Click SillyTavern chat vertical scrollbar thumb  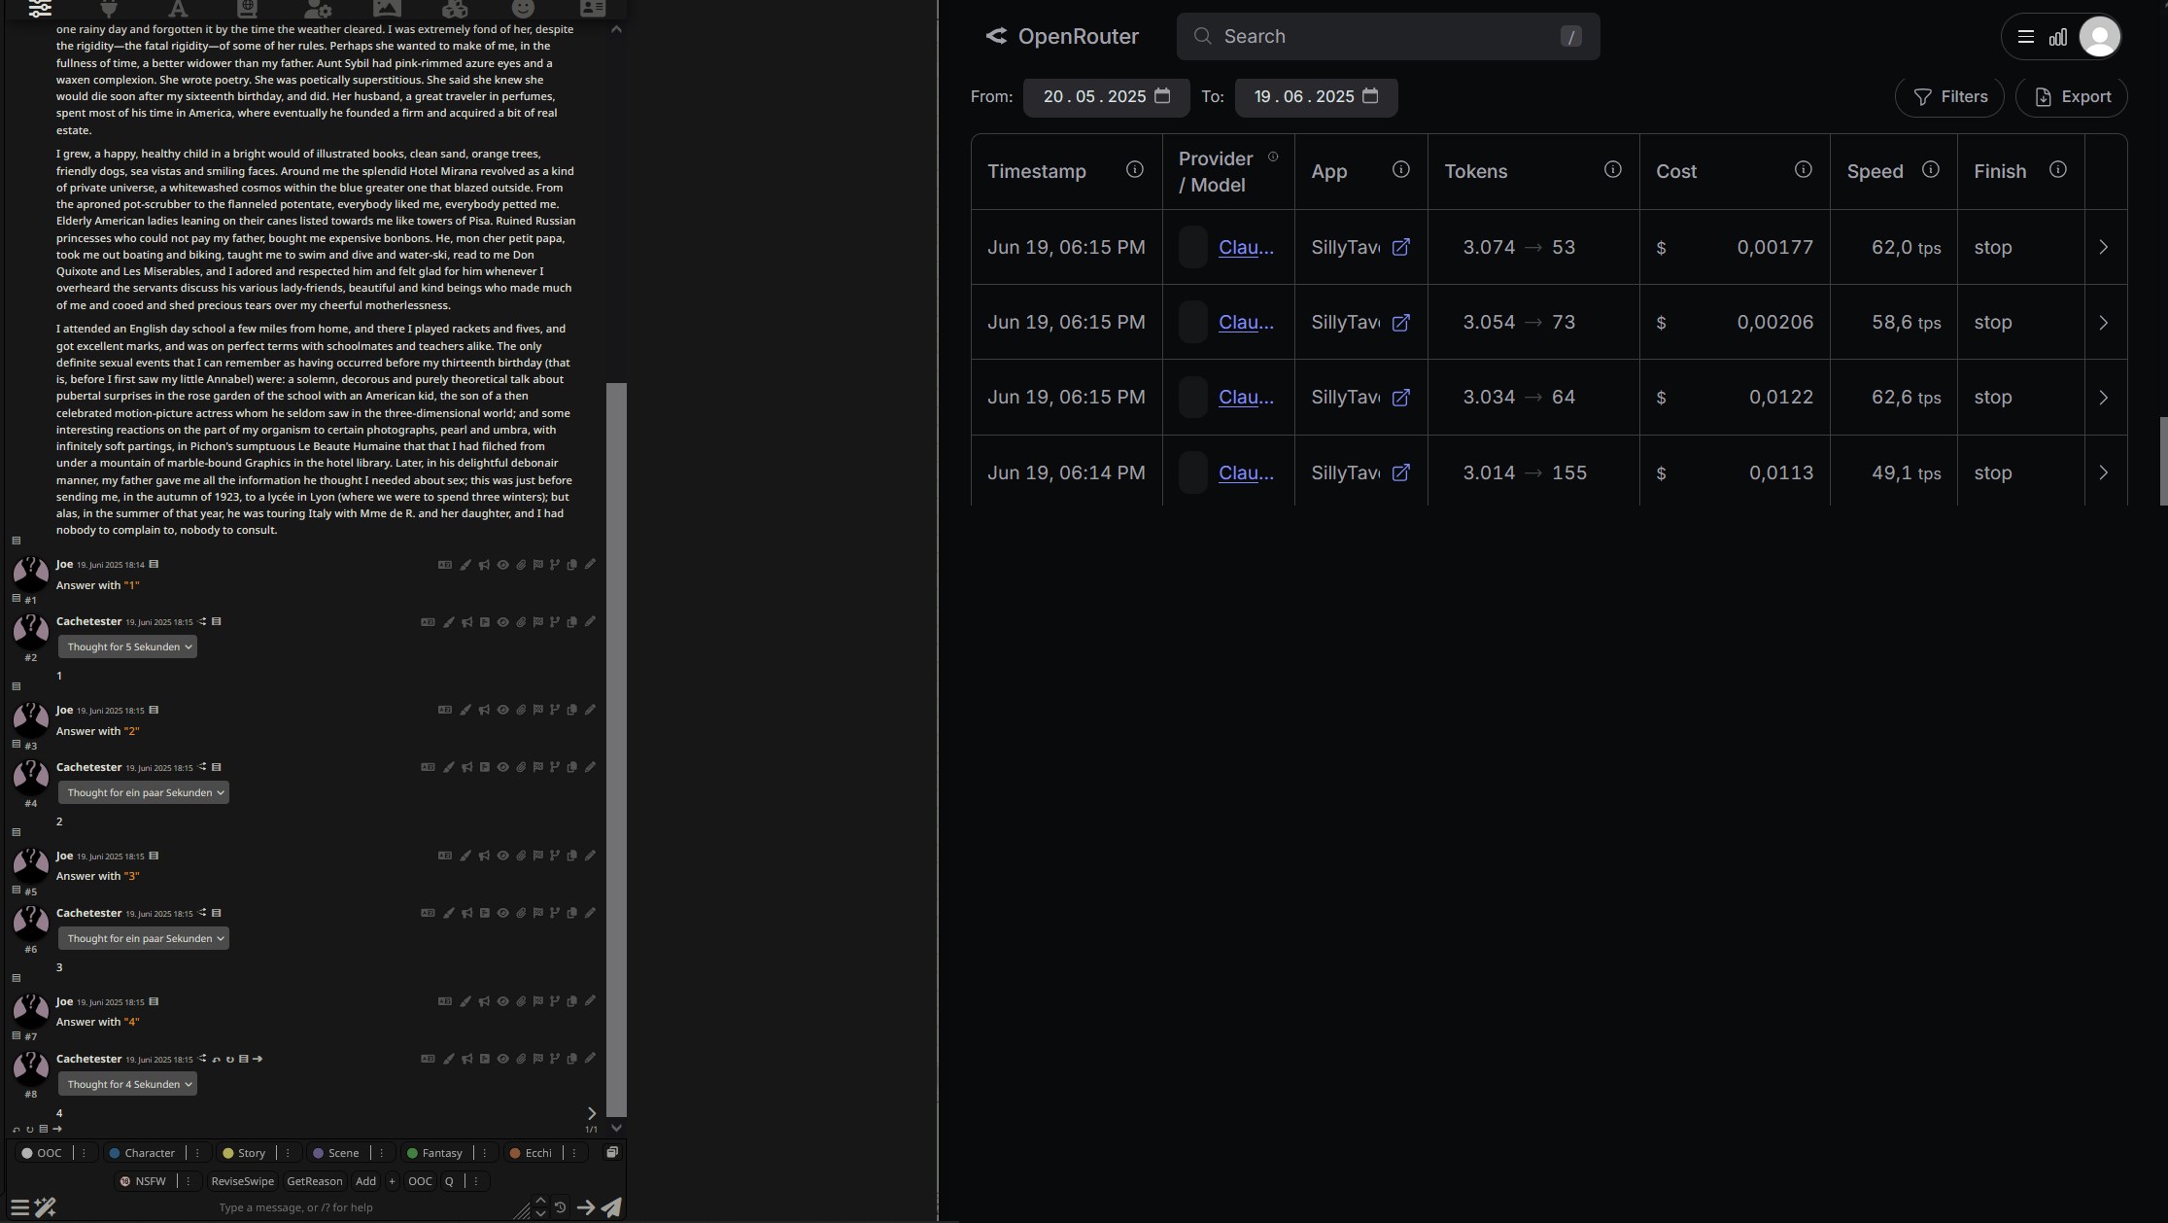click(x=616, y=750)
